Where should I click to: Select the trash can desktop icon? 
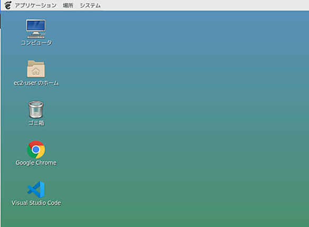[36, 110]
